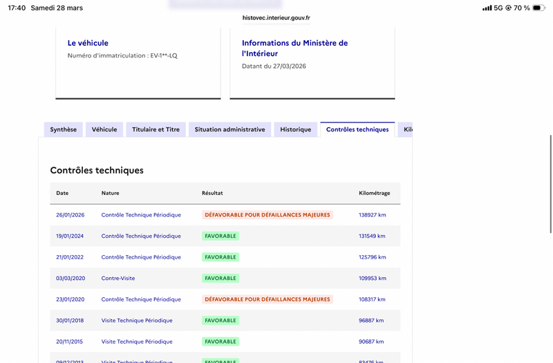The height and width of the screenshot is (363, 553).
Task: Select the Titulaire et Titre tab
Action: point(156,129)
